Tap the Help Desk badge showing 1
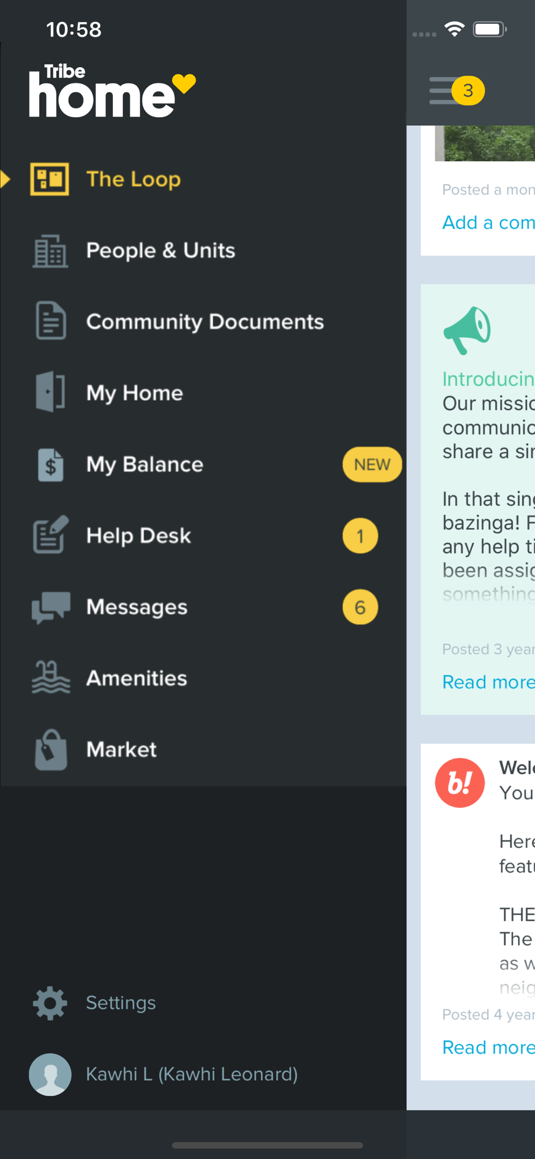This screenshot has height=1159, width=535. pyautogui.click(x=360, y=535)
